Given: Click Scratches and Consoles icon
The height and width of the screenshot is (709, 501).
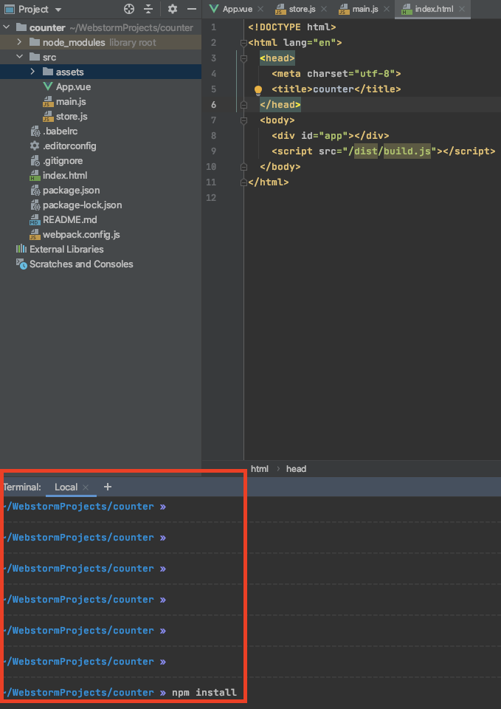Looking at the screenshot, I should point(21,264).
